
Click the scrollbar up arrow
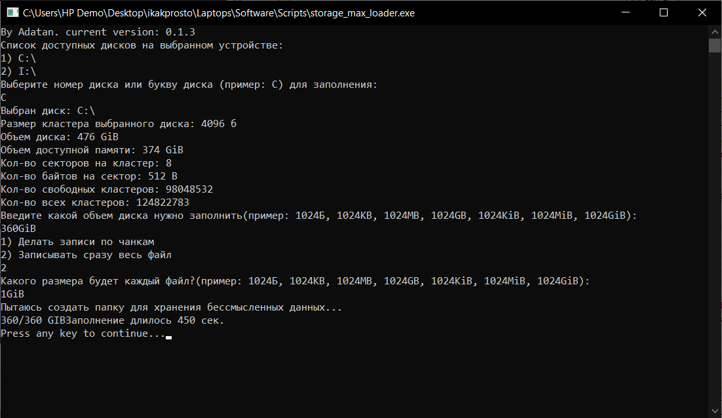(715, 31)
